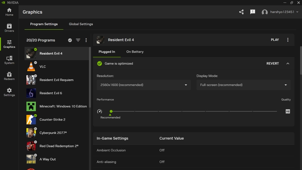Click the HQ quality icon
The image size is (302, 170).
[x=288, y=111]
